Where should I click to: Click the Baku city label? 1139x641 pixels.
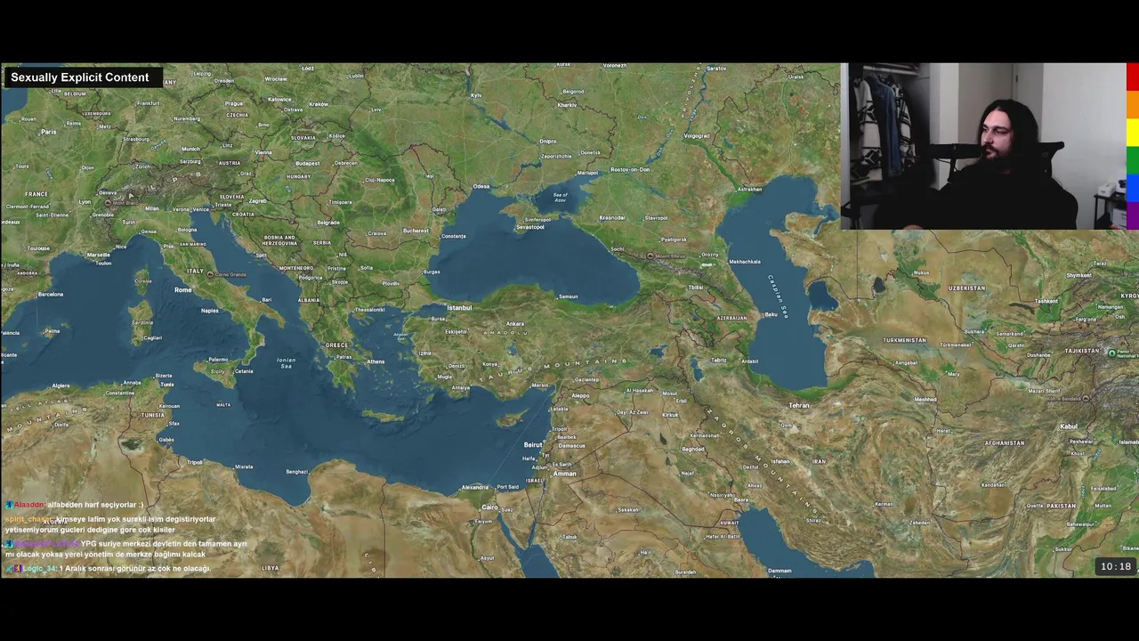pyautogui.click(x=771, y=314)
